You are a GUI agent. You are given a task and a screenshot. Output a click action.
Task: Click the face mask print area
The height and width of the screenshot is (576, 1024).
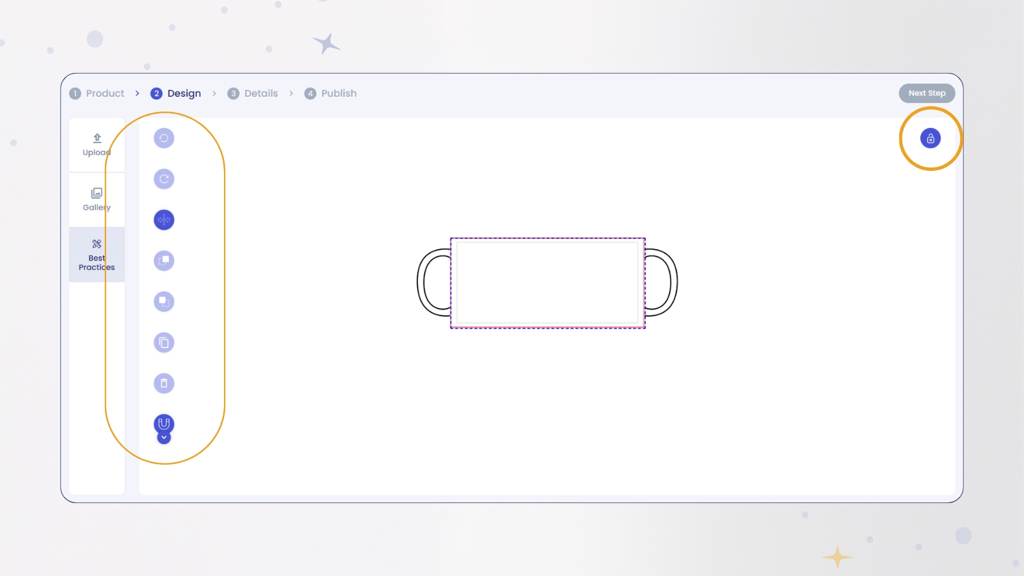tap(548, 283)
